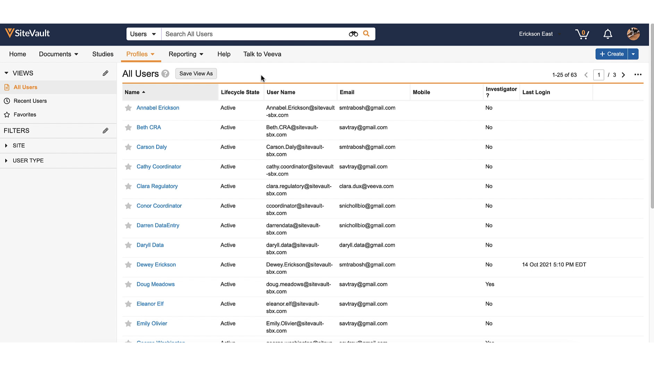
Task: Favorite Beth CRA with the star
Action: 128,128
